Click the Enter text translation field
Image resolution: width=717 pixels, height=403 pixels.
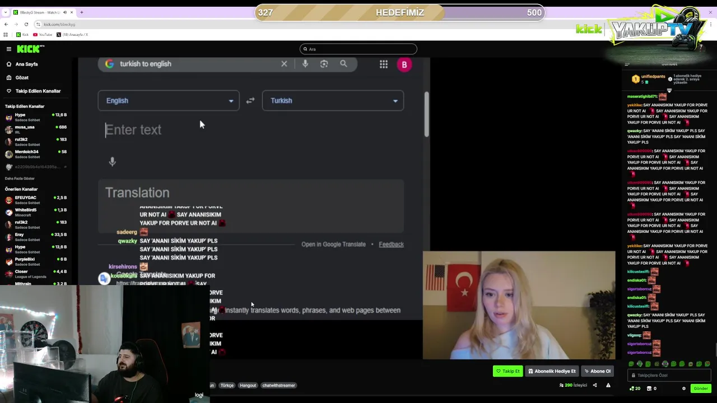[x=251, y=130]
